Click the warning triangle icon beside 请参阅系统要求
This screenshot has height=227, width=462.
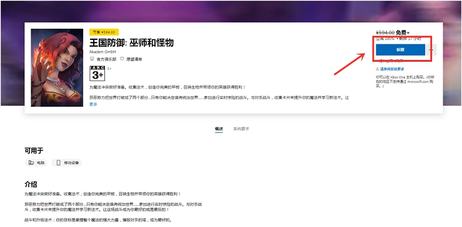point(377,69)
